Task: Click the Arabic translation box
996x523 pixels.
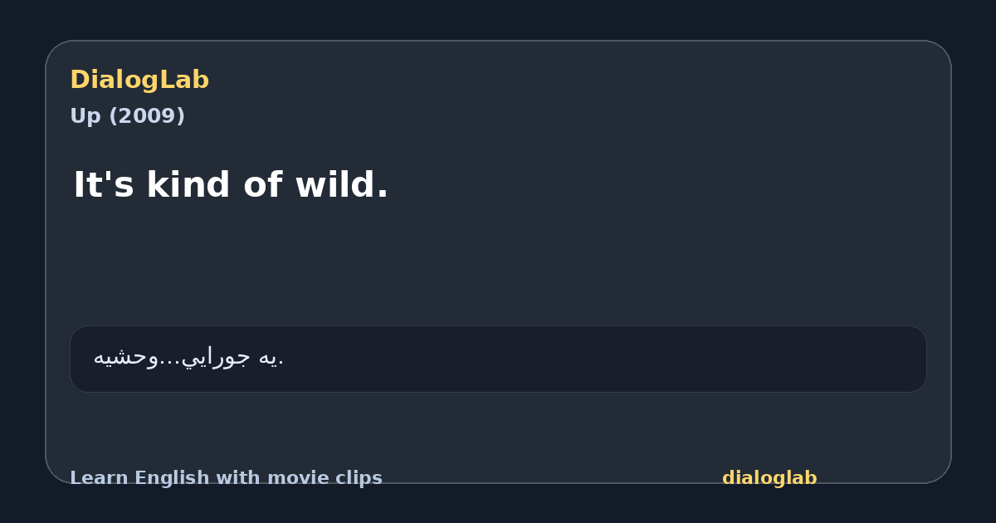Action: pos(498,359)
